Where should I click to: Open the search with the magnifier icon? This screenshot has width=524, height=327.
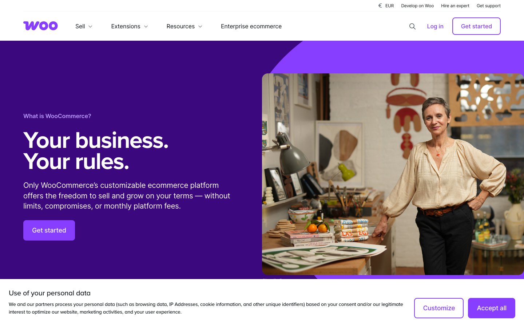click(412, 26)
